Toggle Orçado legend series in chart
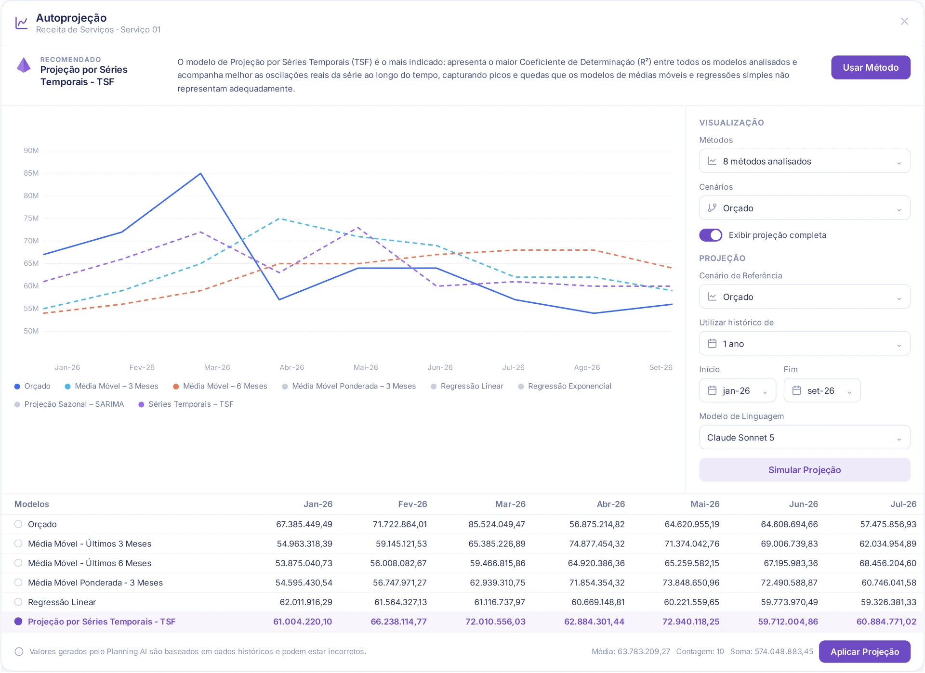Screen dimensions: 925x673 [32, 386]
